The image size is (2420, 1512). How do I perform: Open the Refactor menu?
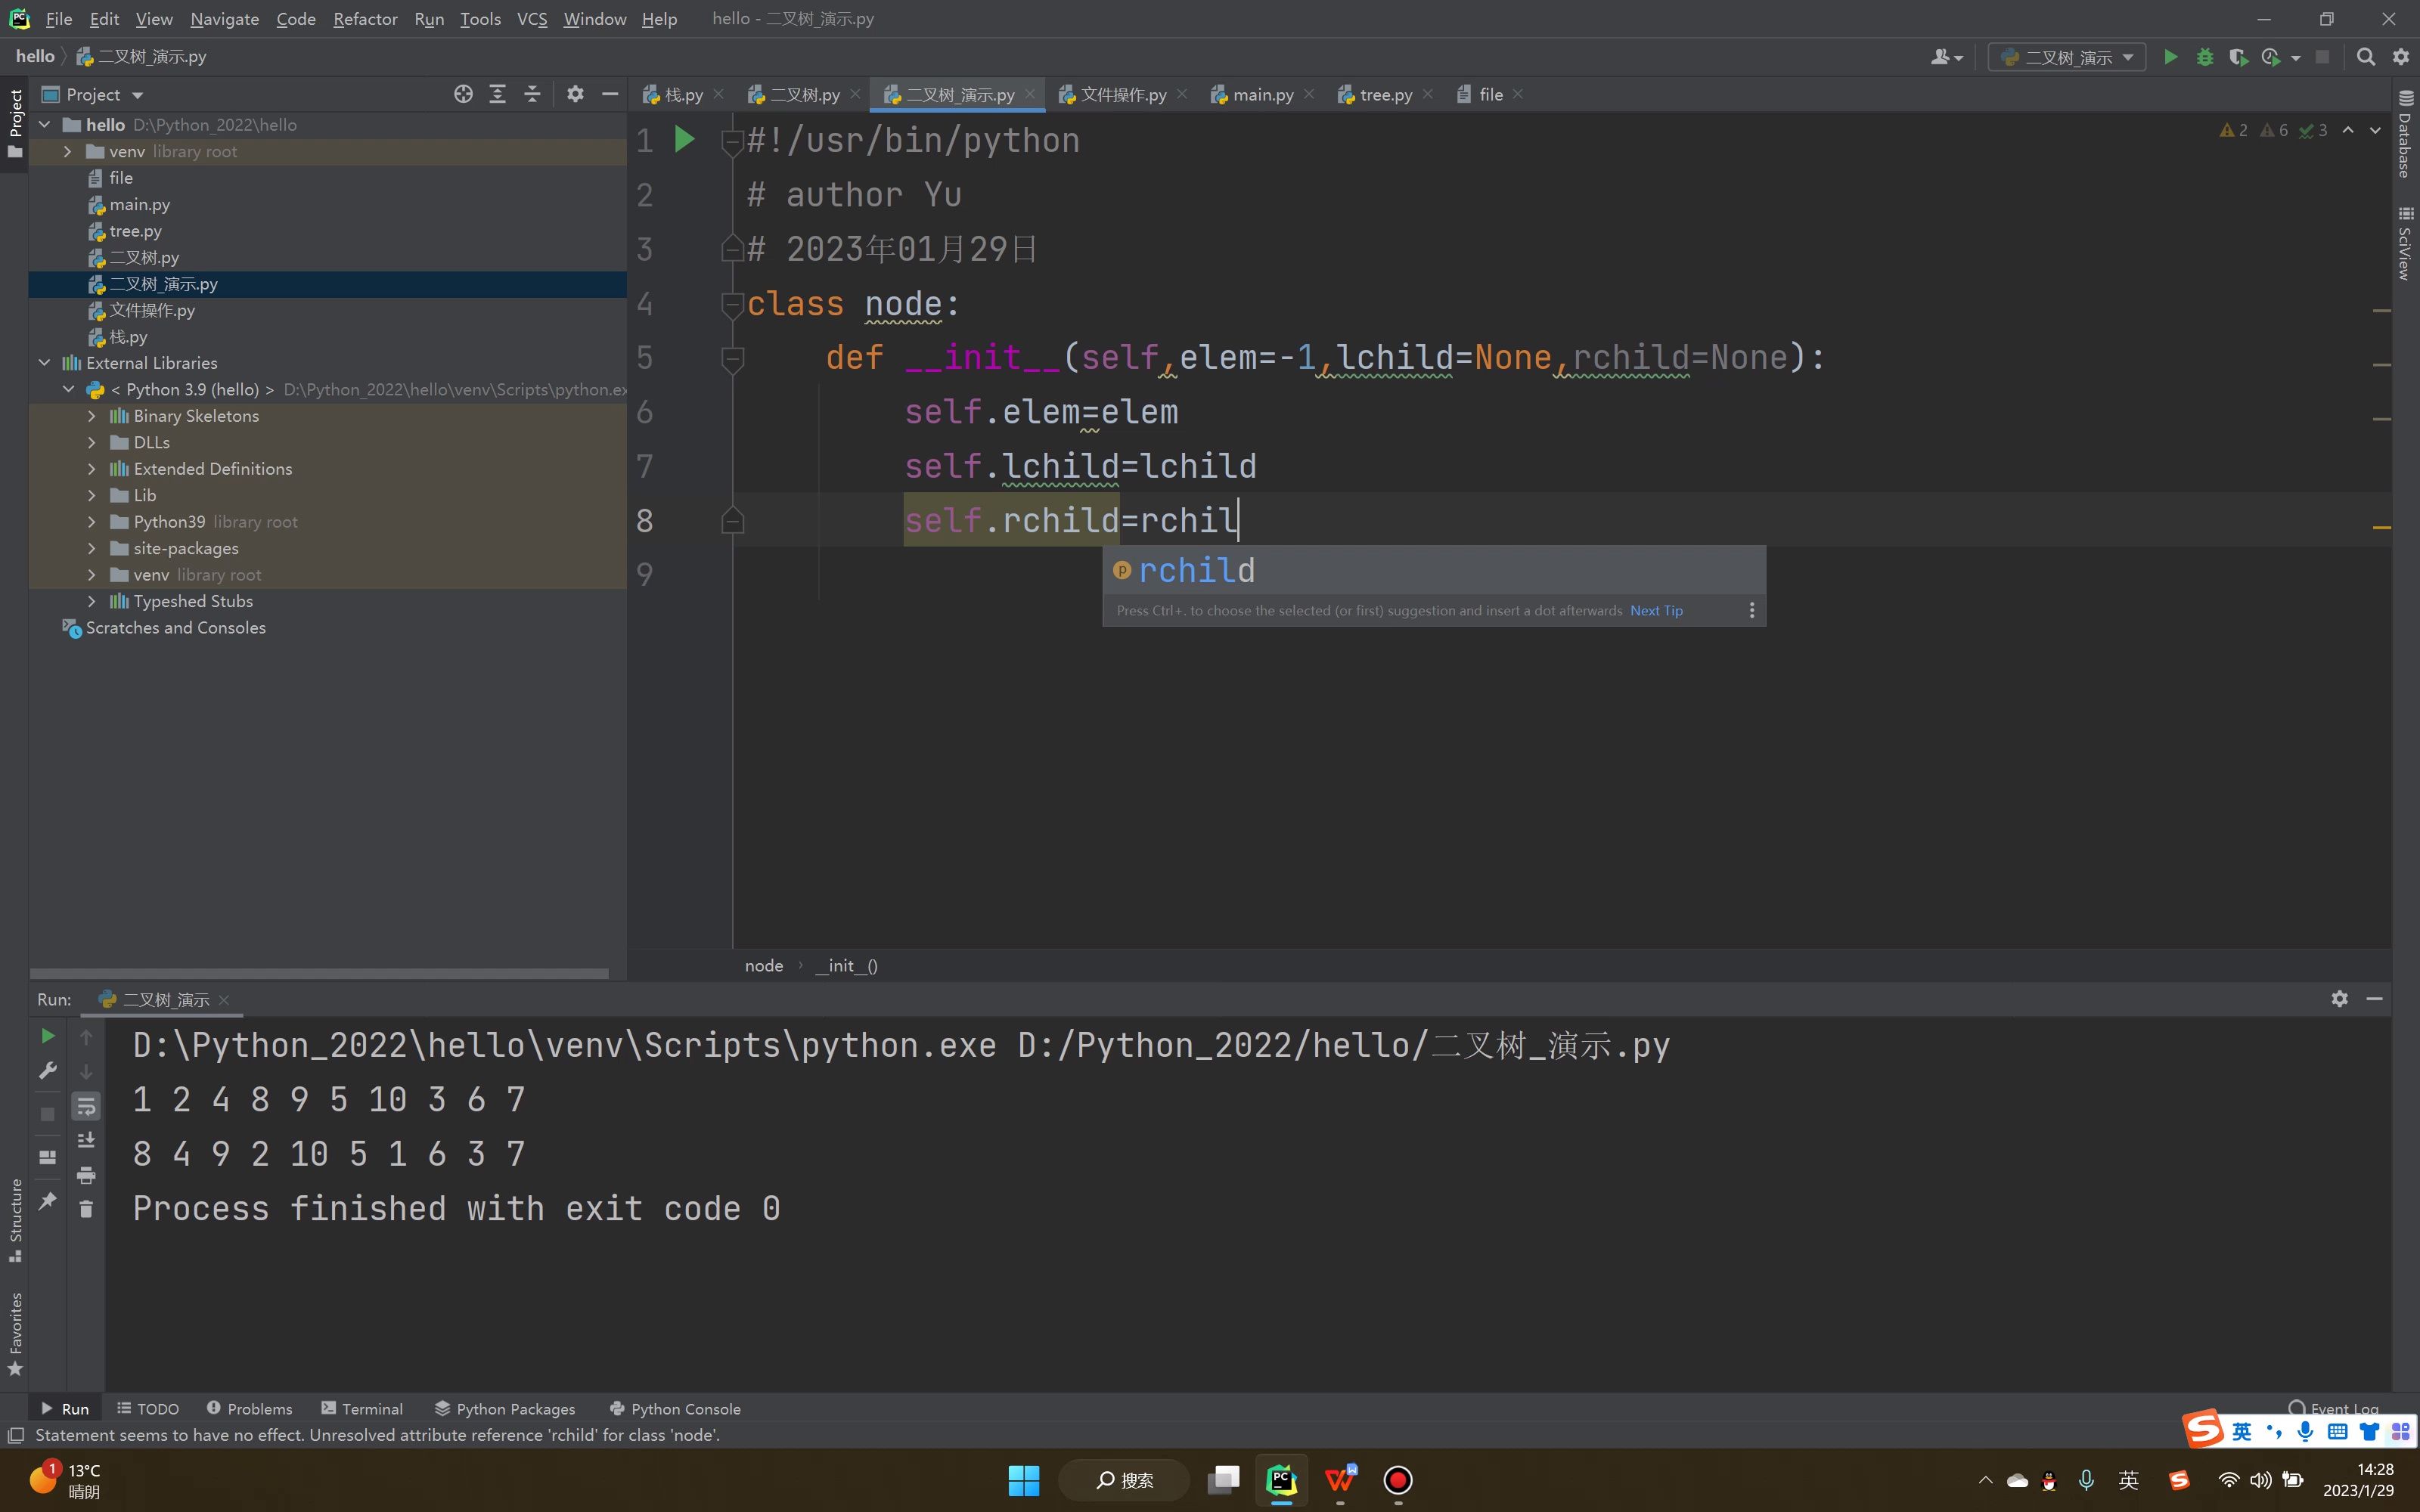[365, 18]
